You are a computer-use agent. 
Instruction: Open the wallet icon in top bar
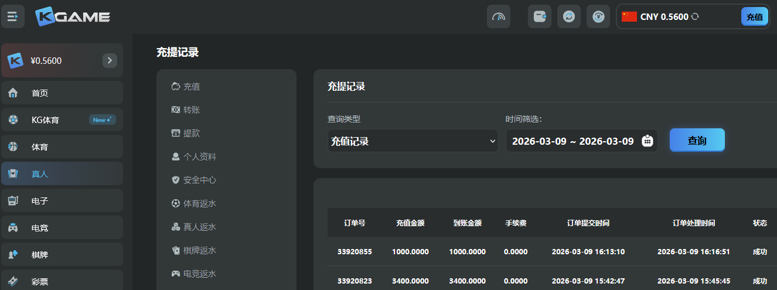pyautogui.click(x=539, y=16)
